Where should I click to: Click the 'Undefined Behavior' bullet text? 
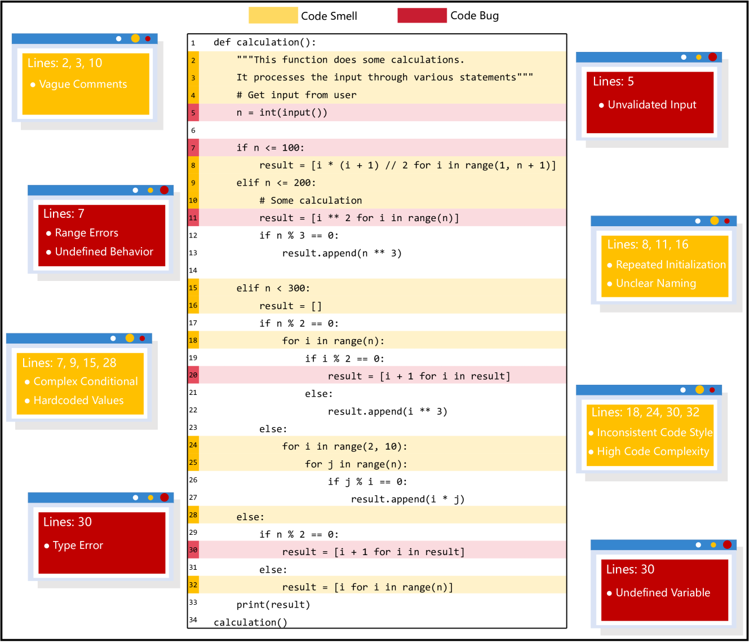click(104, 252)
